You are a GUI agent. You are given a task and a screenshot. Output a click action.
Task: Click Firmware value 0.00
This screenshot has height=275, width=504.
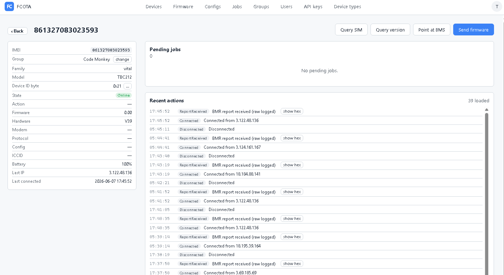[x=128, y=113]
